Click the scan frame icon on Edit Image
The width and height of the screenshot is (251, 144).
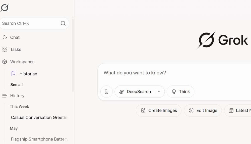click(x=191, y=110)
